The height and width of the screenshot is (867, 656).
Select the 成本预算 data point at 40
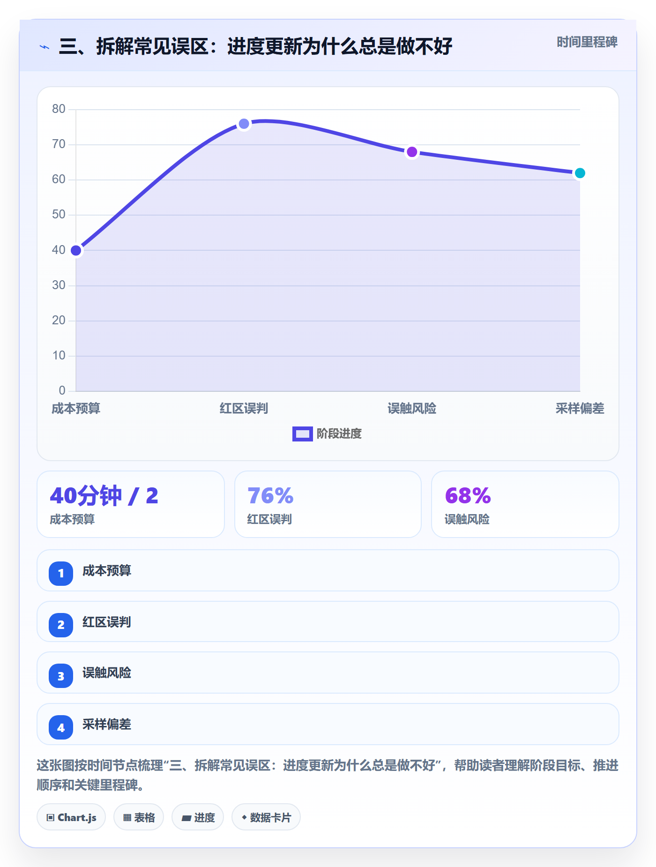[76, 250]
